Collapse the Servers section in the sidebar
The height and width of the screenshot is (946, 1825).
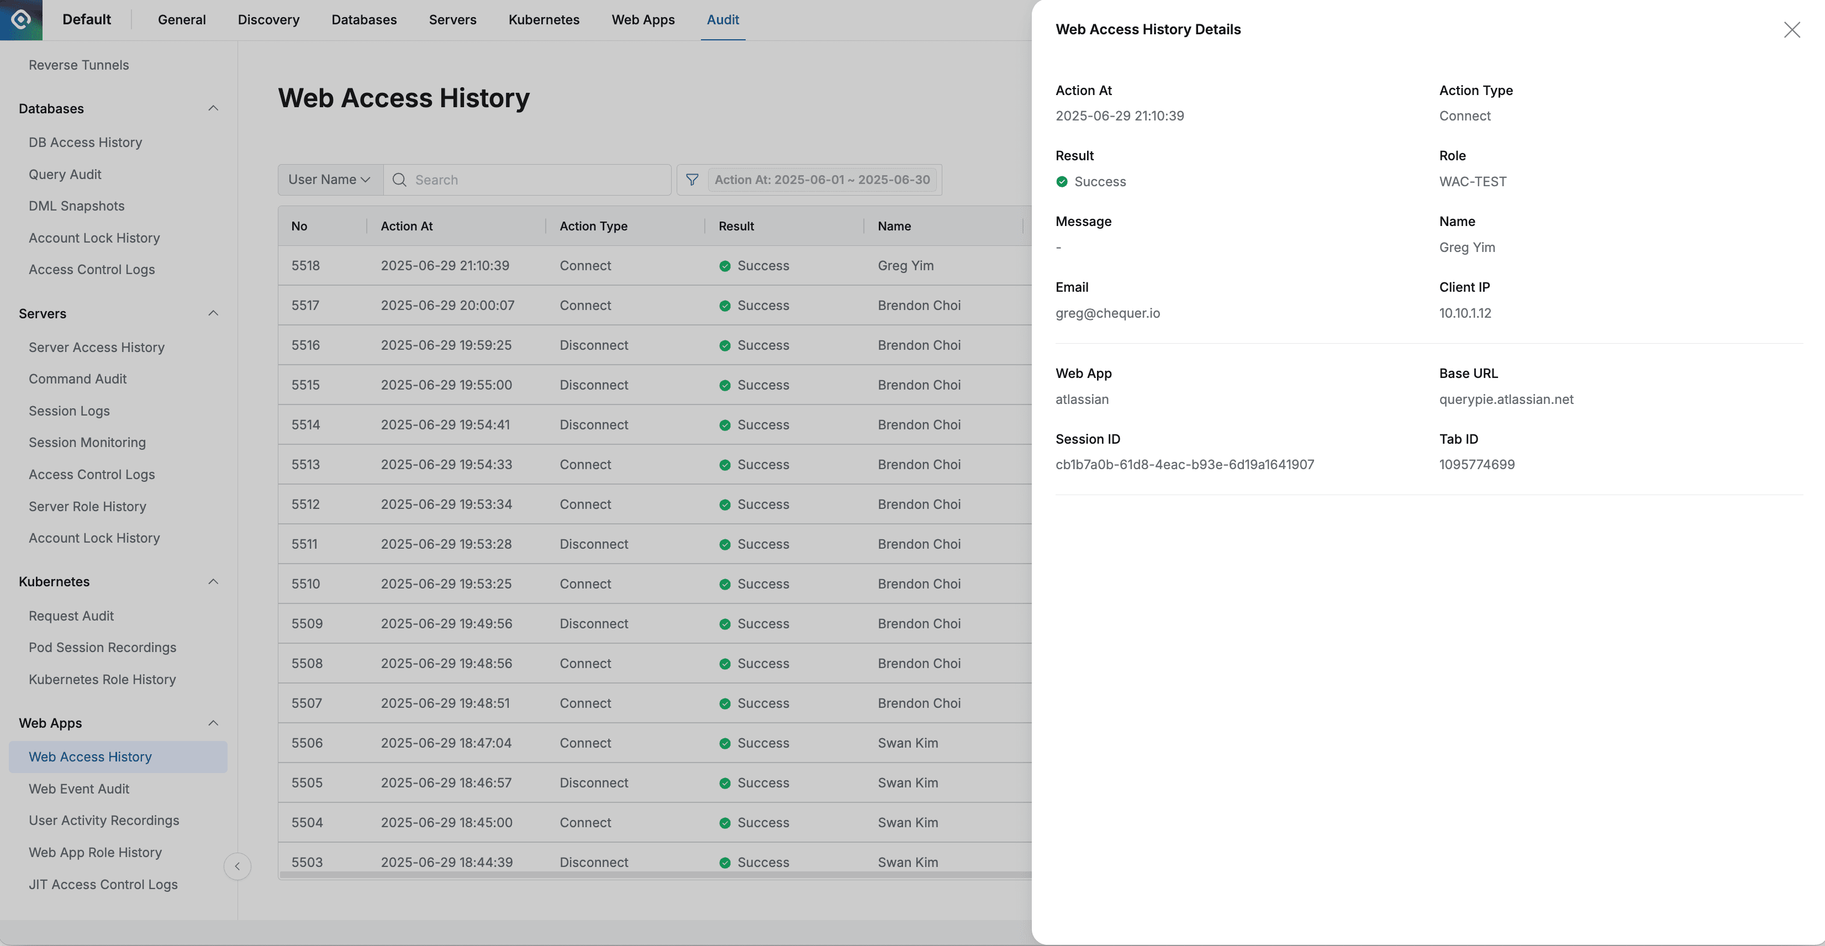(214, 313)
